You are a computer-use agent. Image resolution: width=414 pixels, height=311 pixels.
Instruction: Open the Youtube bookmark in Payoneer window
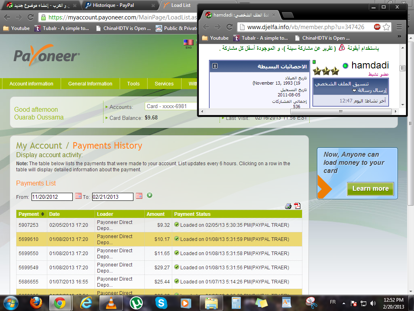[x=16, y=28]
